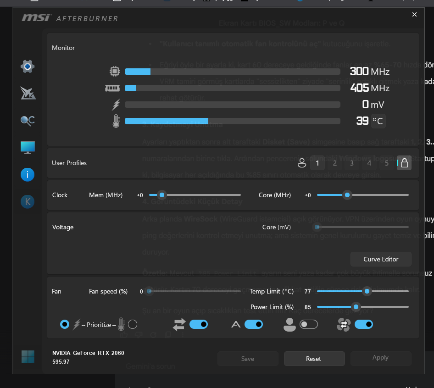This screenshot has width=434, height=388.
Task: Click the Reset button
Action: point(314,359)
